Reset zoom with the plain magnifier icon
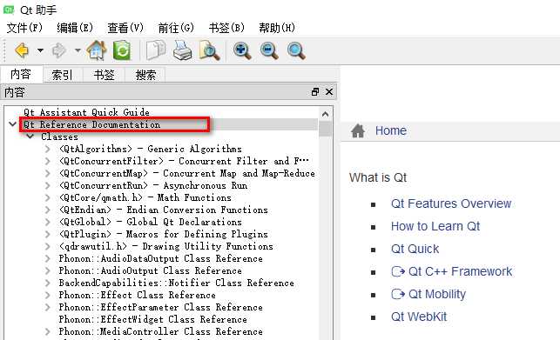Viewport: 560px width, 340px height. (x=296, y=50)
